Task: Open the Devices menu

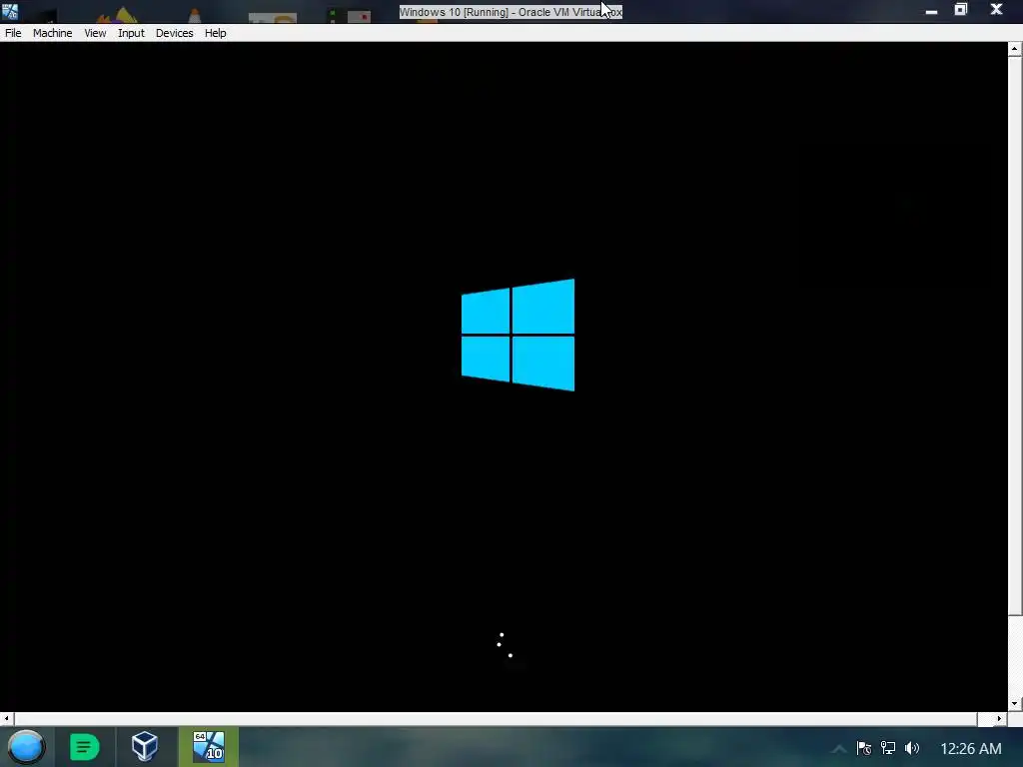Action: point(174,33)
